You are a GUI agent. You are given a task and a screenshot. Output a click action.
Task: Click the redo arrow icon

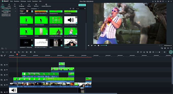point(7,52)
